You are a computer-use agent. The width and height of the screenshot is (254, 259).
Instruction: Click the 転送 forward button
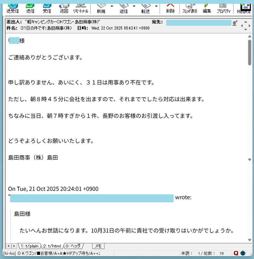146,7
